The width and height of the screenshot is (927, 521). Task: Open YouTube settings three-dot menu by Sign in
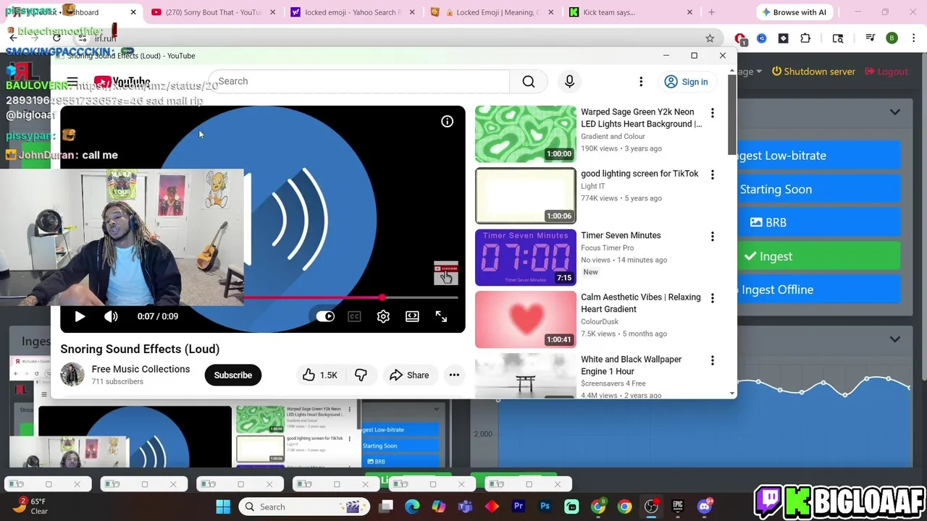click(641, 82)
